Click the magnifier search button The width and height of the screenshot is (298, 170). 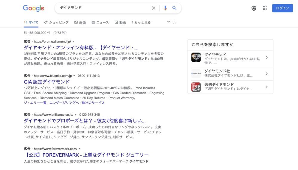[x=174, y=8]
